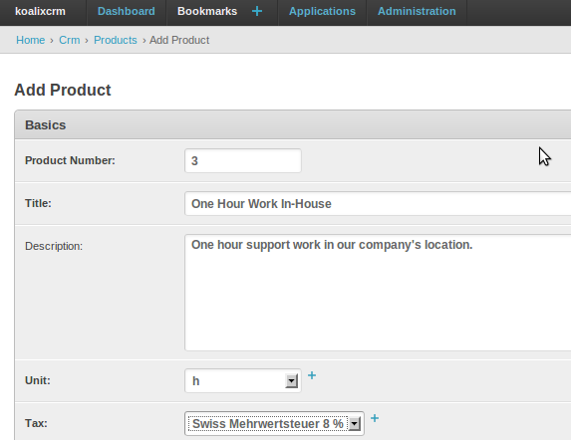Click the Title label

[38, 203]
